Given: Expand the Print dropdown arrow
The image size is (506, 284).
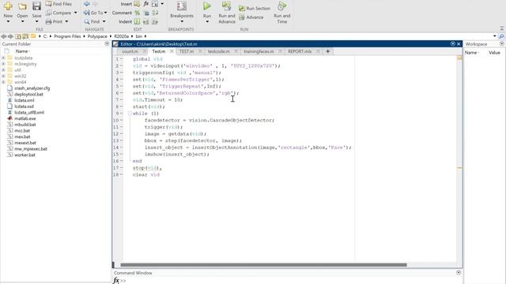Looking at the screenshot, I should click(x=66, y=21).
